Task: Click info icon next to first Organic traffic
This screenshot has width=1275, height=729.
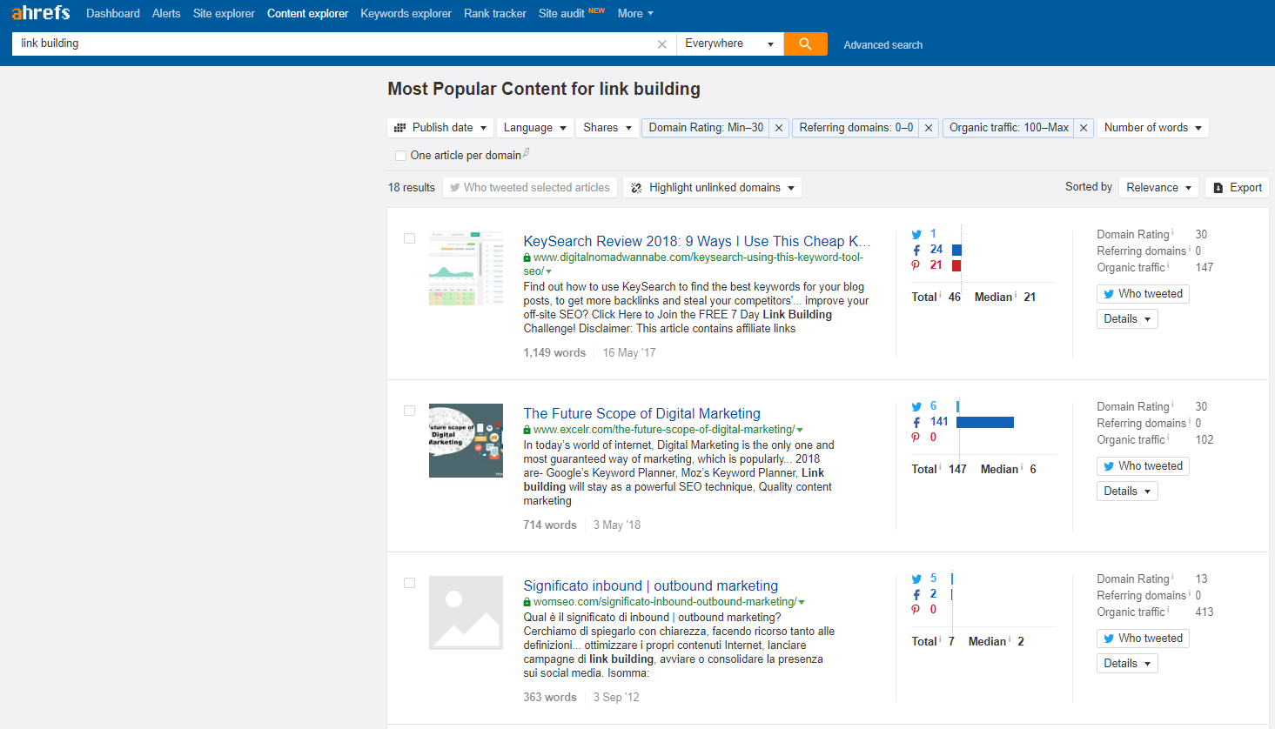Action: [x=1168, y=264]
